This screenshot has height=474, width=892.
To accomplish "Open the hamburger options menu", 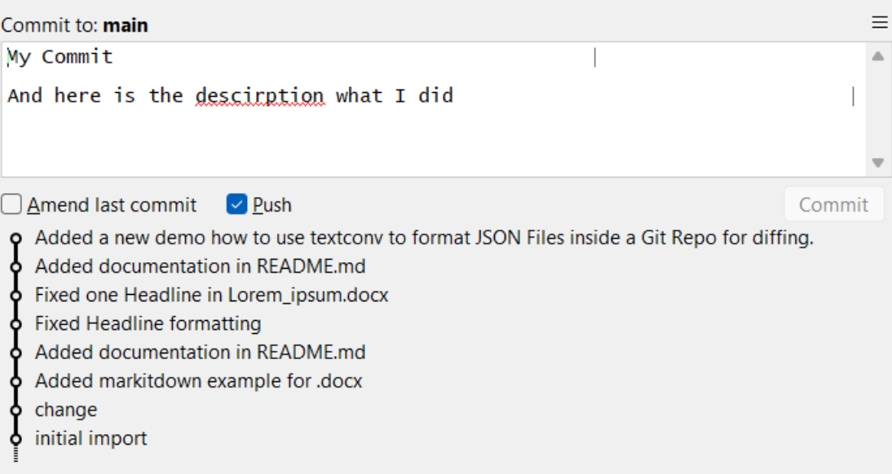I will pos(880,22).
